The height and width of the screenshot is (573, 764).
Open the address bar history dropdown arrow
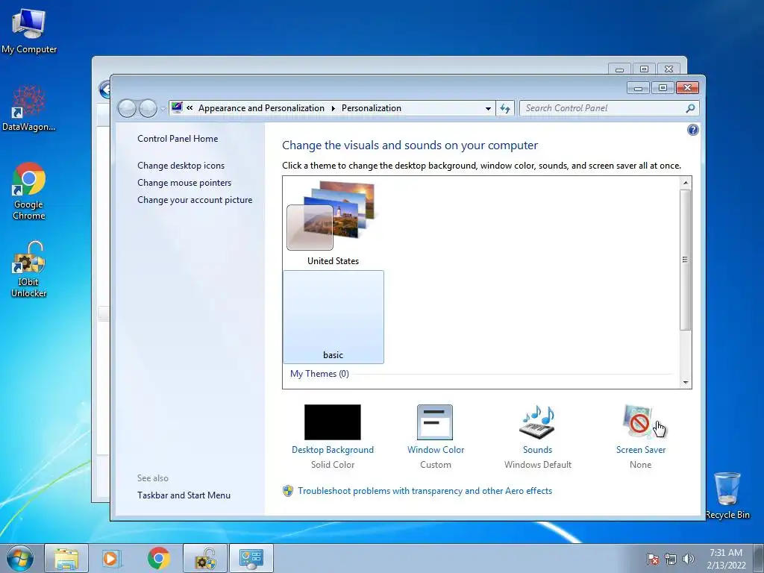click(x=488, y=109)
